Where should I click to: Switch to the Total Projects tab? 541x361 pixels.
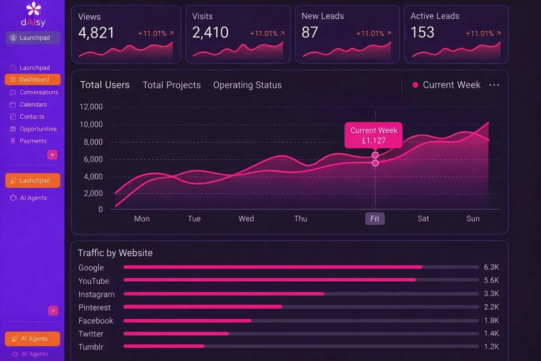[x=171, y=85]
